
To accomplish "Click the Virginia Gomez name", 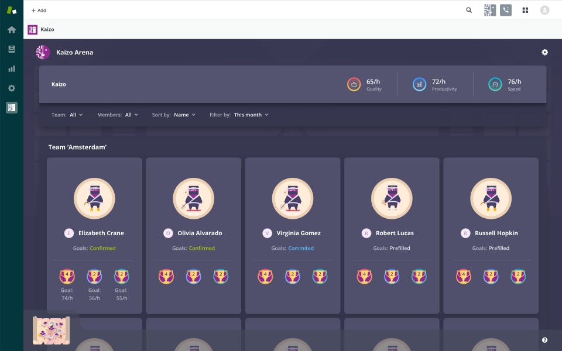I will (x=299, y=233).
